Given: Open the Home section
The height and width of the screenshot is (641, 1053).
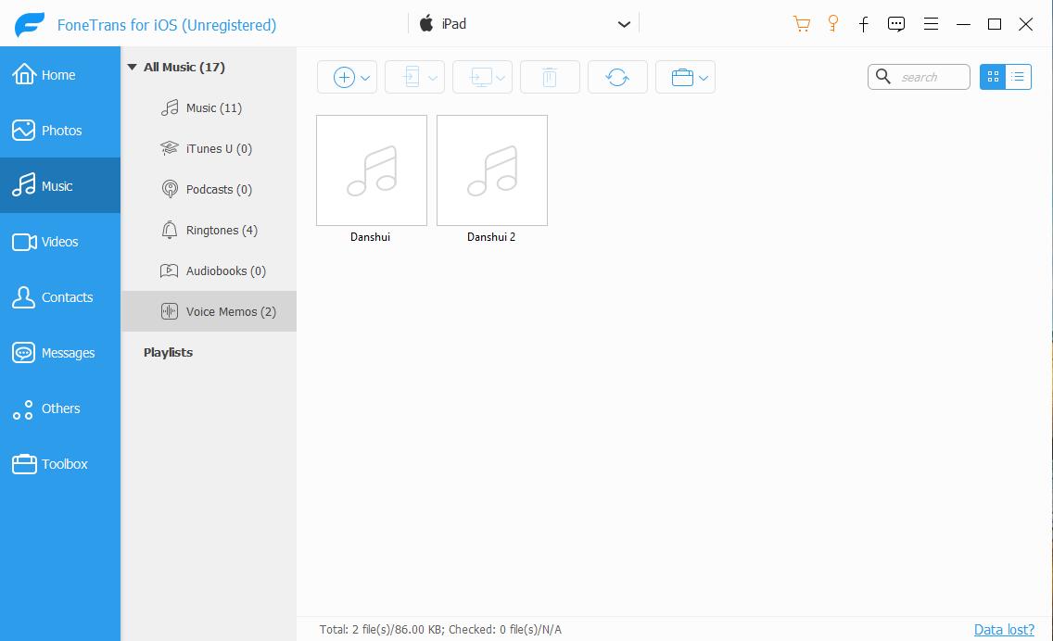Looking at the screenshot, I should coord(59,74).
